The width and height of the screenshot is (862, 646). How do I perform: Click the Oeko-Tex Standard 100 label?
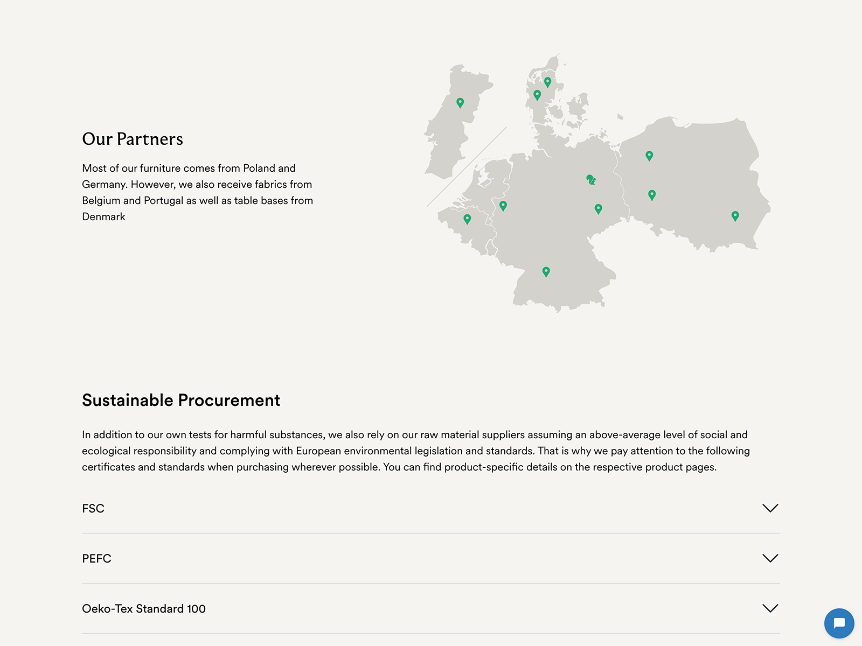pos(144,609)
